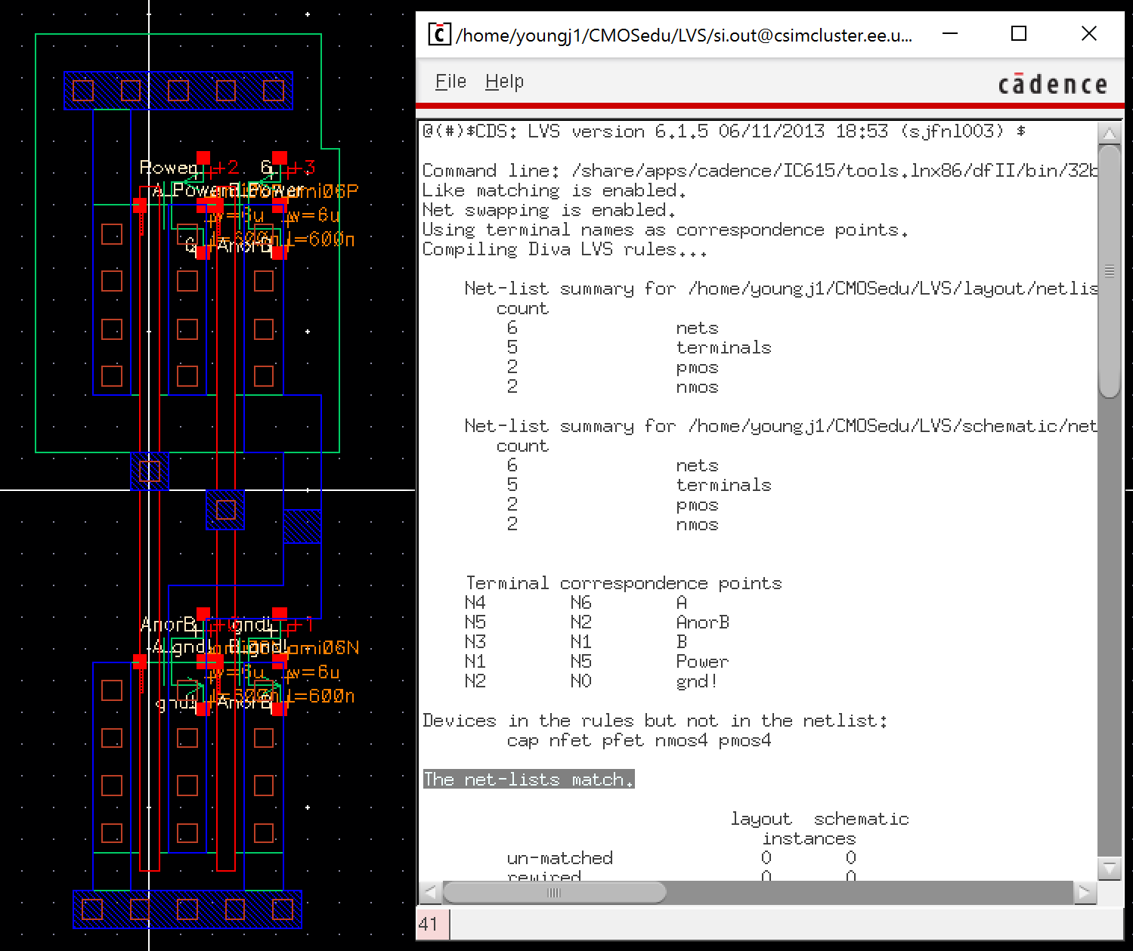Click the vertical scrollbar down arrow
This screenshot has height=951, width=1133.
coord(1109,868)
